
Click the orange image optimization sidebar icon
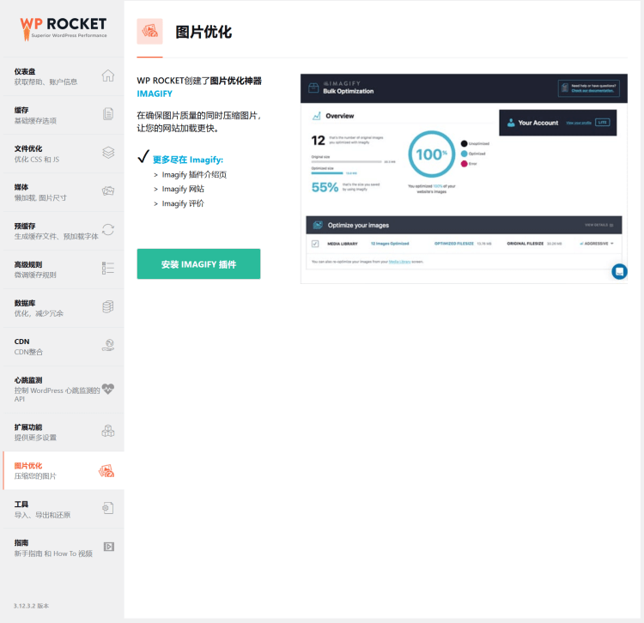(106, 471)
